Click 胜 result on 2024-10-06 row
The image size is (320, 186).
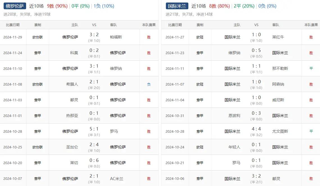[311, 178]
